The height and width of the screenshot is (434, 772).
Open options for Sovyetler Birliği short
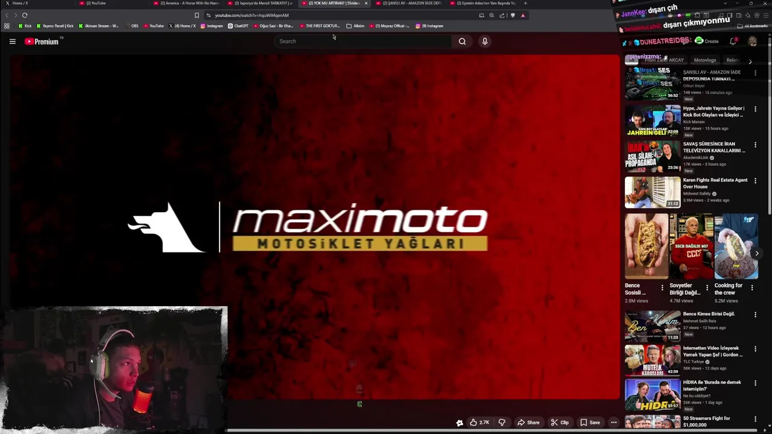pyautogui.click(x=707, y=288)
